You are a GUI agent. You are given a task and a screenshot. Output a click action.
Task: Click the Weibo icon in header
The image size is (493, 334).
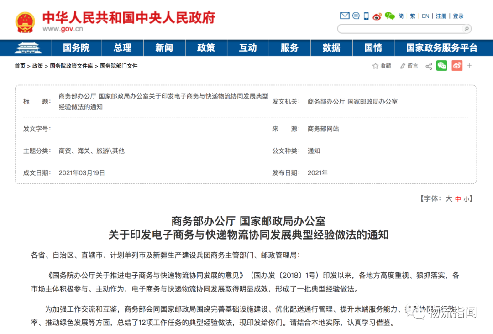[x=377, y=16]
